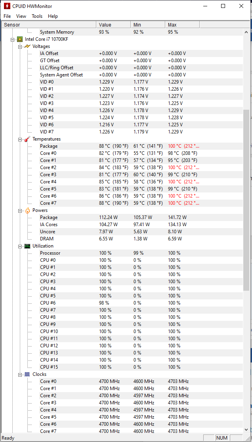The height and width of the screenshot is (442, 252).
Task: Select the System Memory row
Action: 141,32
